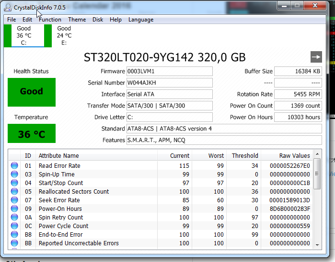
Task: Switch to the E: drive 24 °C tab
Action: click(x=64, y=35)
